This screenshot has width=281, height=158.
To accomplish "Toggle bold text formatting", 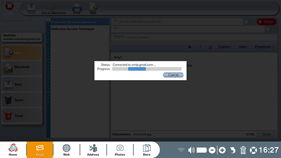I will (190, 47).
